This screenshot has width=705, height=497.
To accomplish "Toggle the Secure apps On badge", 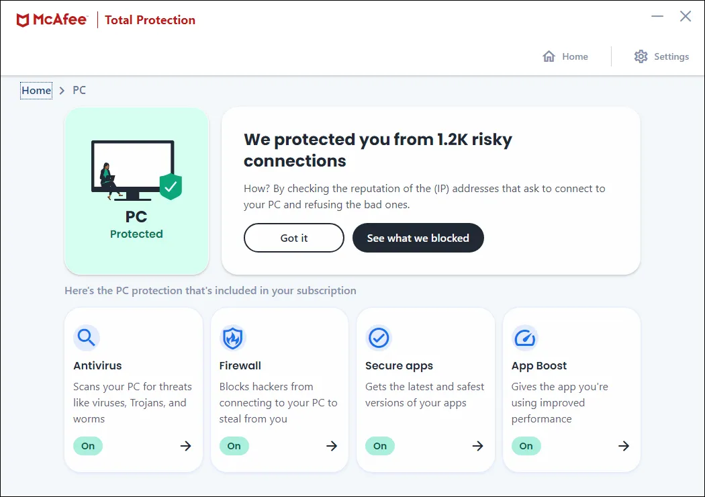I will tap(380, 446).
